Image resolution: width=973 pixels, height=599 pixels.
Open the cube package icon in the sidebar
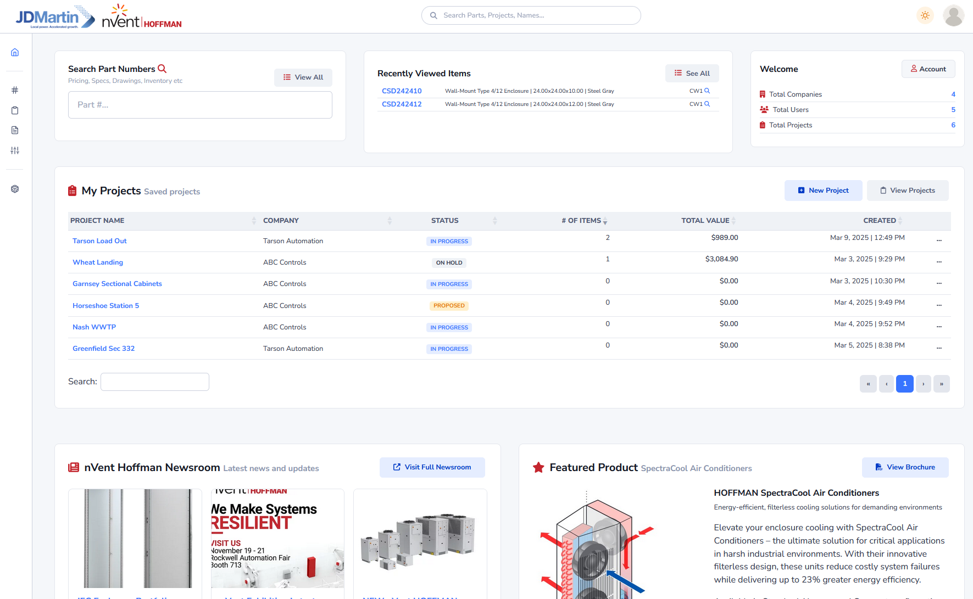15,189
